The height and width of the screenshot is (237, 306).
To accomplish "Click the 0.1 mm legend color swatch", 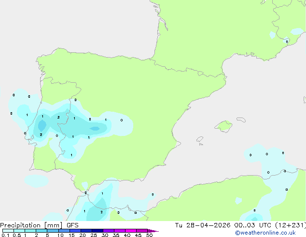I will pyautogui.click(x=8, y=231).
